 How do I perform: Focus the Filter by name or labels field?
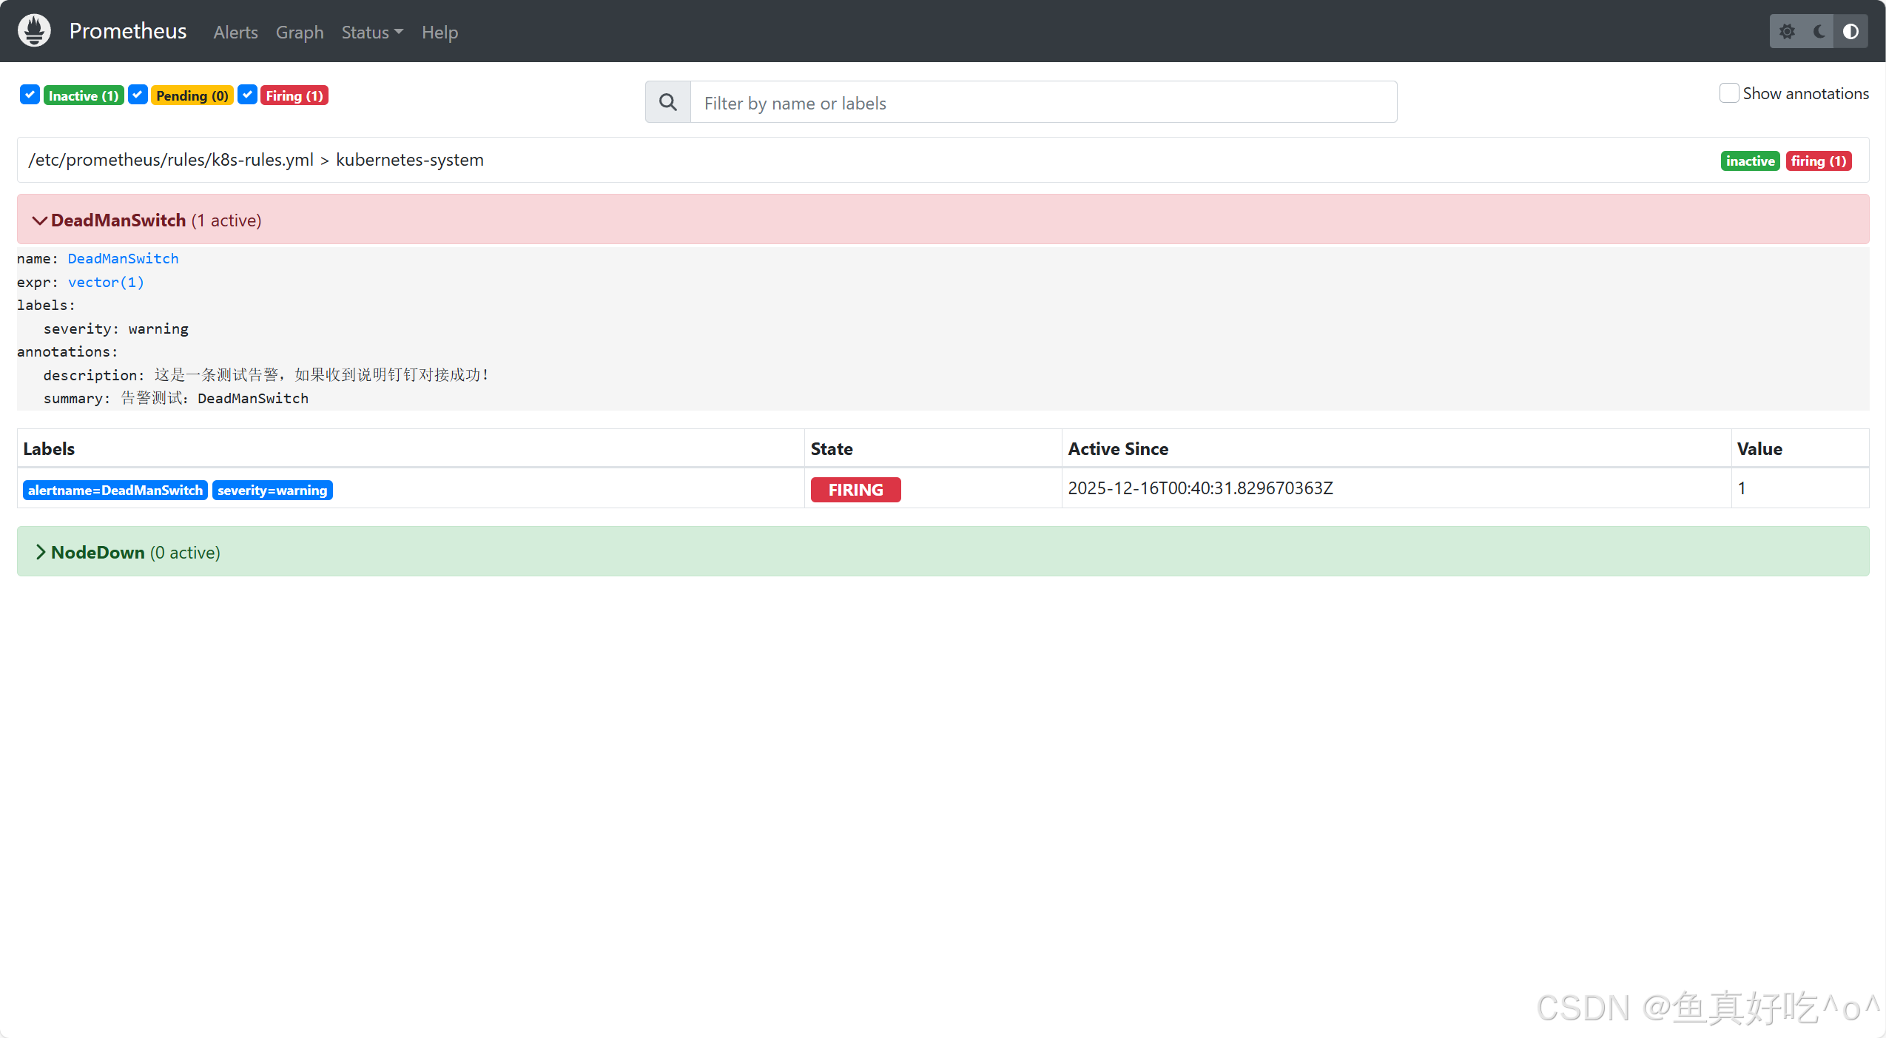1043,103
